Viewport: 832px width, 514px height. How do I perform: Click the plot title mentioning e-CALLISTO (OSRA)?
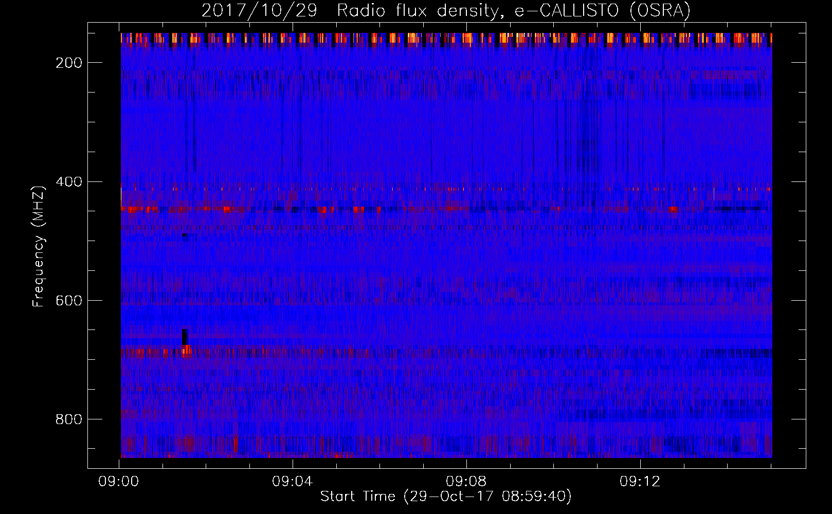tap(446, 10)
